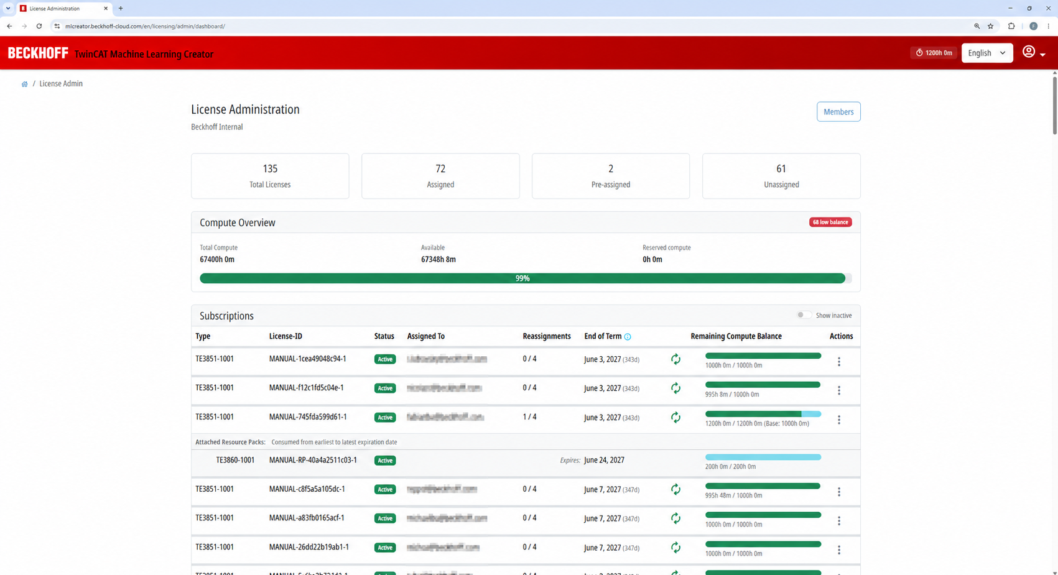
Task: Click the 68 low balance badge
Action: (830, 222)
